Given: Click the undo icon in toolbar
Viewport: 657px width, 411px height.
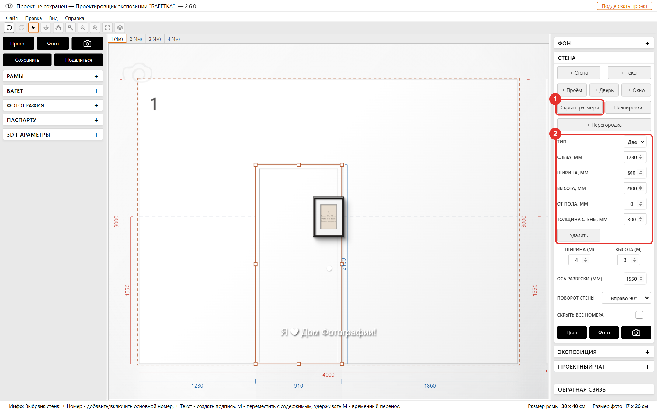Looking at the screenshot, I should (x=9, y=28).
